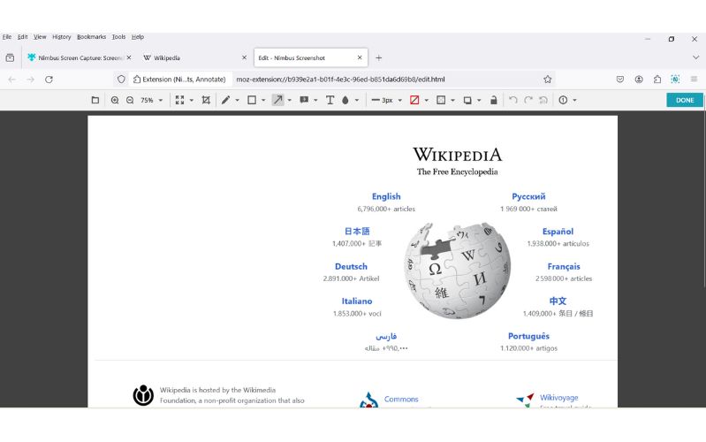Open a new browser tab

(379, 57)
